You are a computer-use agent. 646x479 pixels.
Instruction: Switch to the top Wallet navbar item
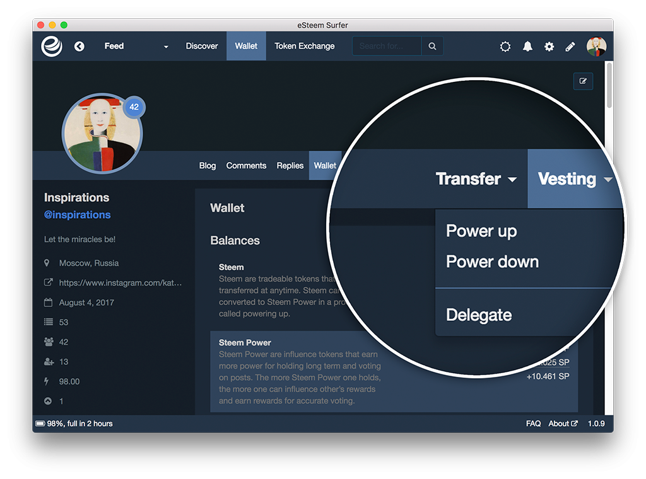246,46
